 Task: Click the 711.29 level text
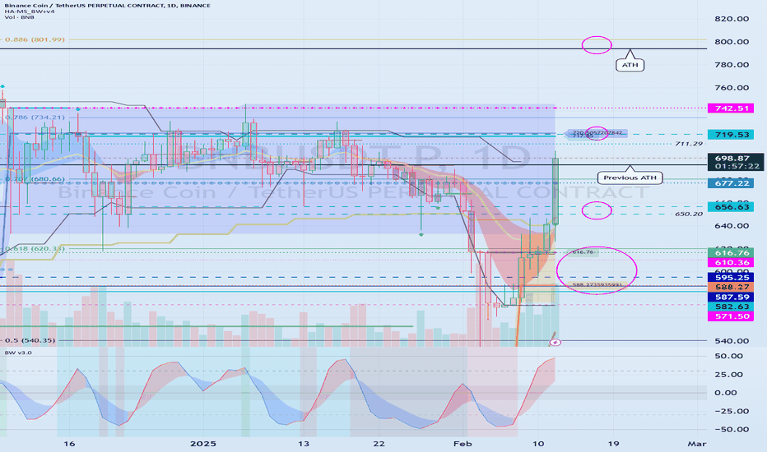(x=688, y=144)
